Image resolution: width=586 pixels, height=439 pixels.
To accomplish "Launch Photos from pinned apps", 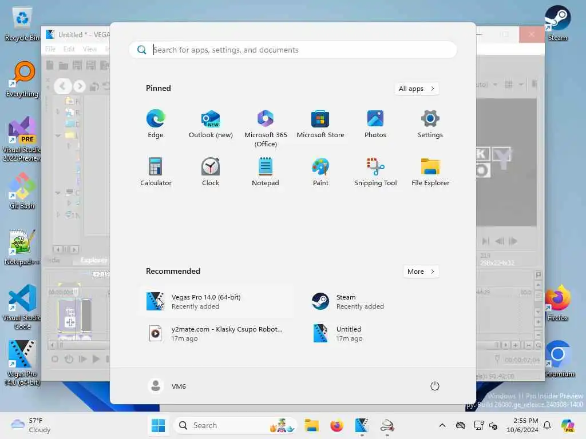I will click(375, 124).
